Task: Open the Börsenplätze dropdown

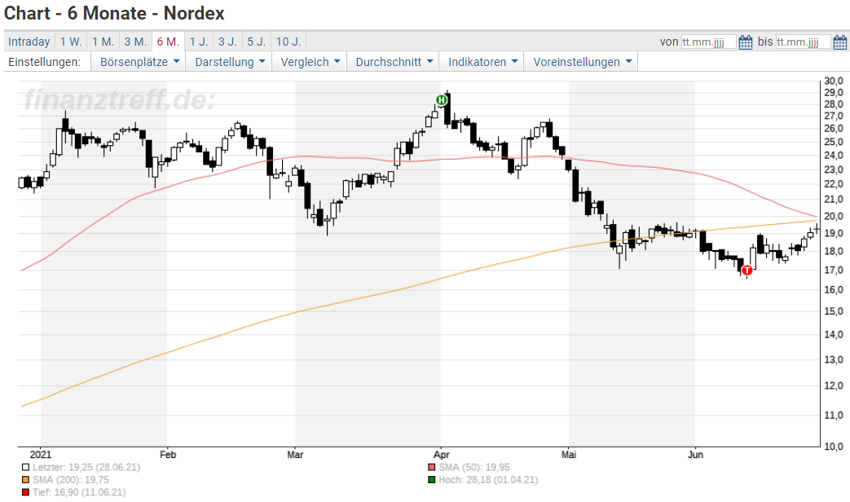Action: tap(139, 62)
